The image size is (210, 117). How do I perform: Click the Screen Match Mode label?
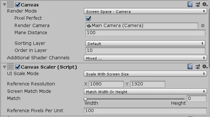pyautogui.click(x=29, y=91)
